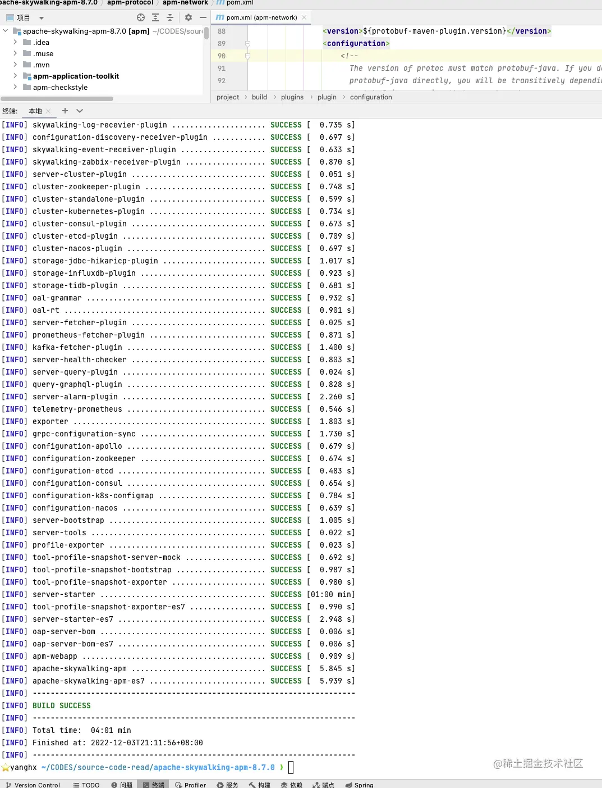Click the vertical scrollbar in project panel
602x788 pixels.
click(206, 33)
